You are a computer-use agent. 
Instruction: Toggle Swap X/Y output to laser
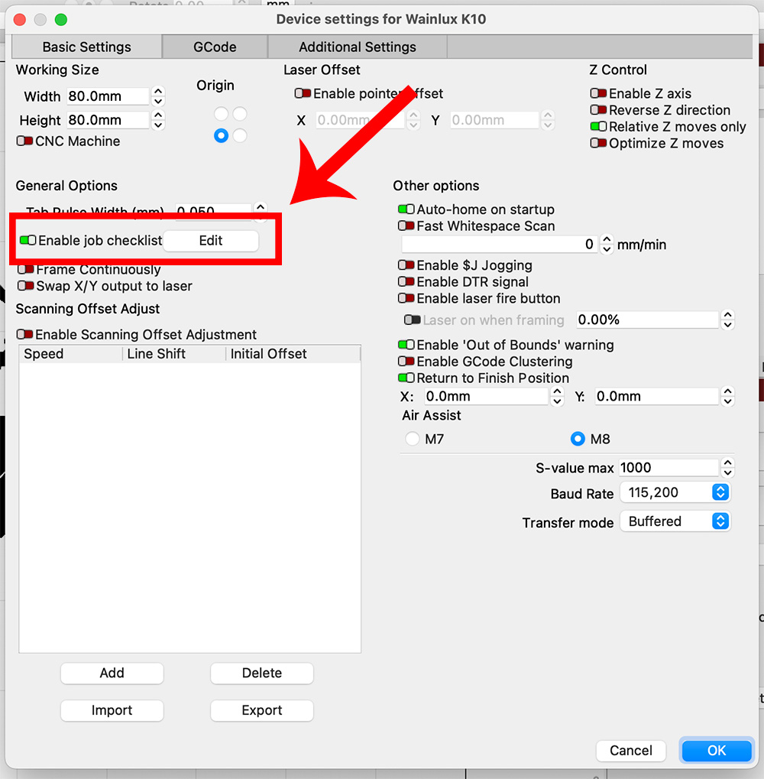click(26, 286)
